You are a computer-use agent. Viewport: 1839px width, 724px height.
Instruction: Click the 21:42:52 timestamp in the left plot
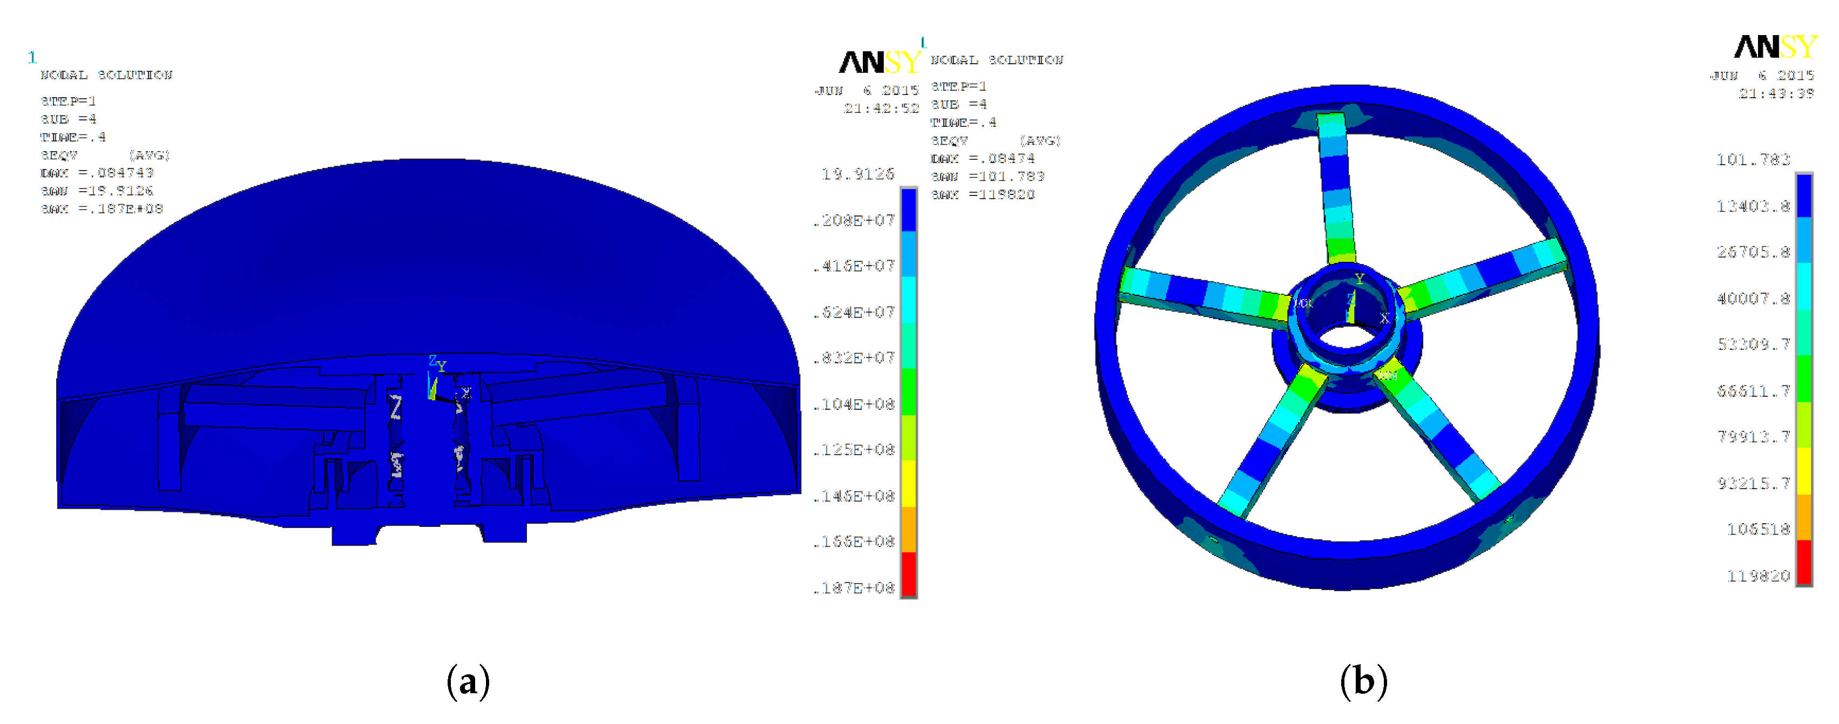(881, 109)
